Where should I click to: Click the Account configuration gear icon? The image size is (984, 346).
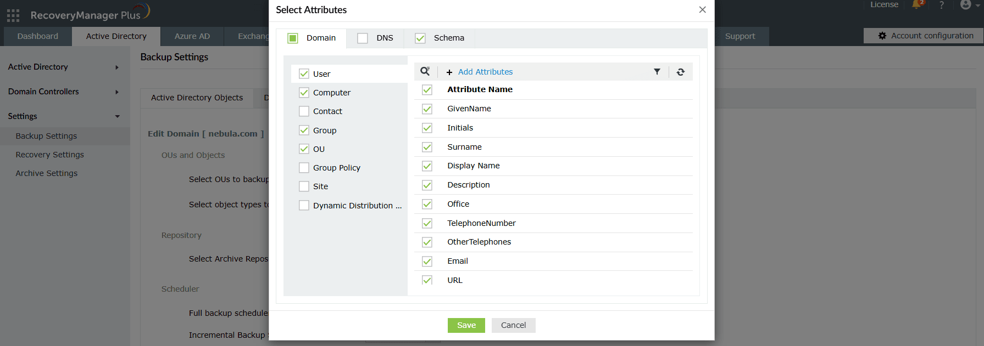(882, 36)
